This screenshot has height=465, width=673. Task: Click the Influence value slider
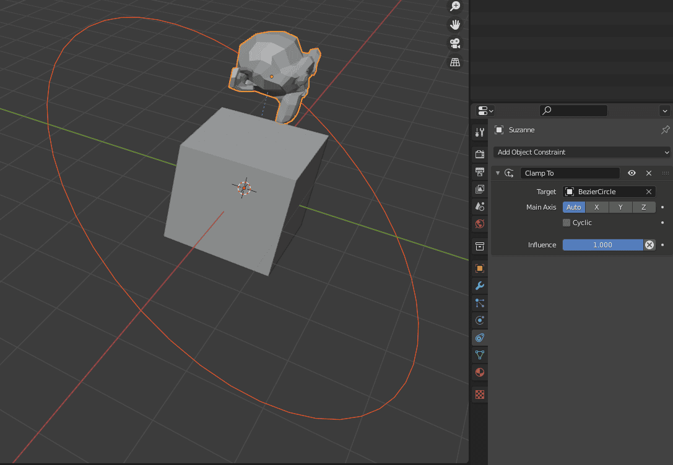[x=602, y=245]
